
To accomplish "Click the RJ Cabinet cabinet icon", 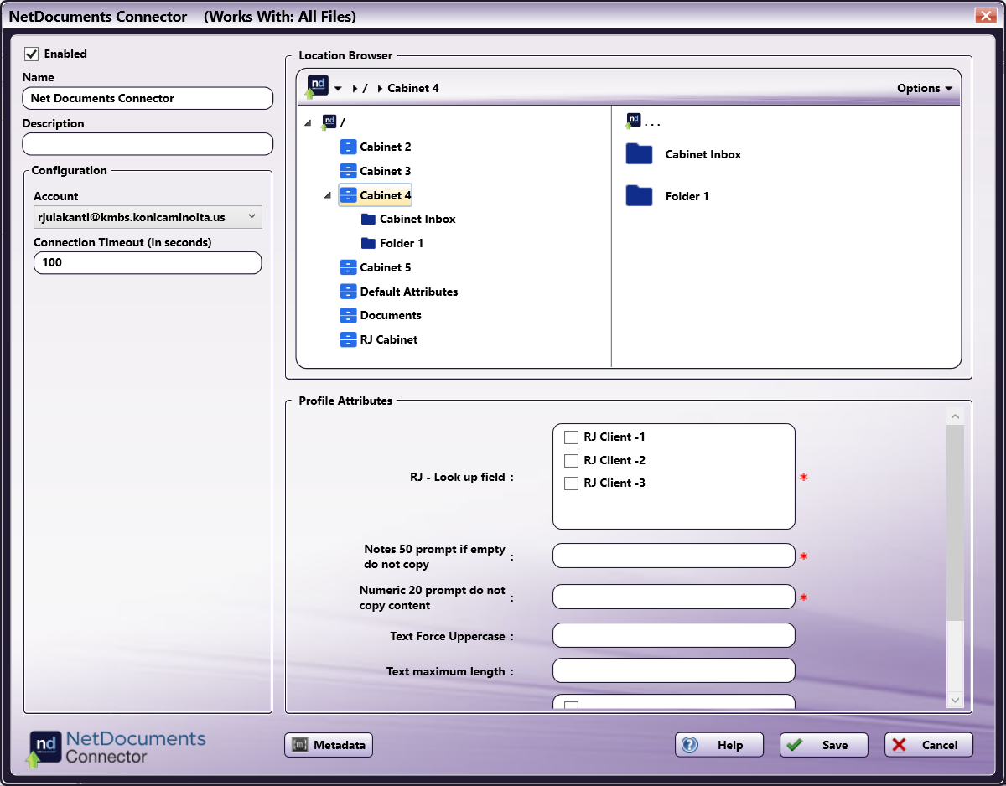I will pos(349,339).
